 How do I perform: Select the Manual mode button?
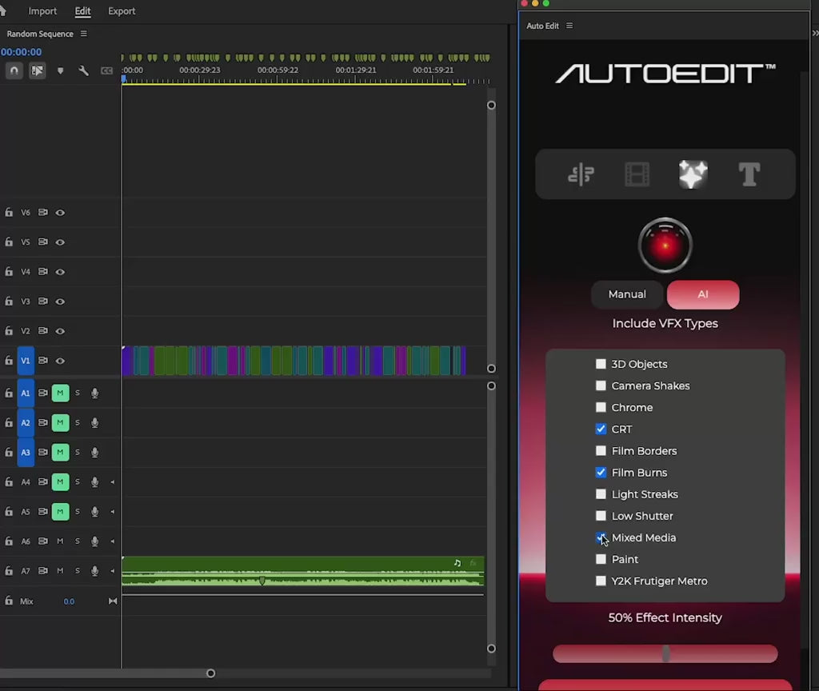tap(627, 294)
